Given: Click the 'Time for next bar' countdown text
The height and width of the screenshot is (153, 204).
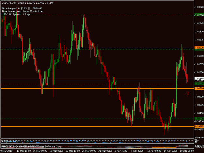Looking at the screenshot, I should click(22, 11).
